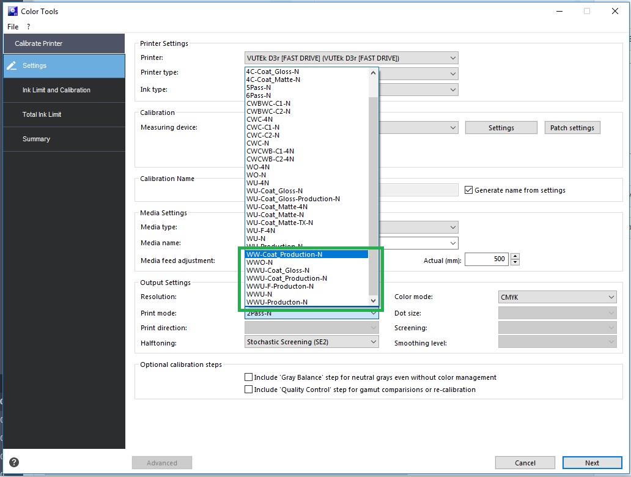
Task: Open the ? help menu
Action: click(x=28, y=26)
